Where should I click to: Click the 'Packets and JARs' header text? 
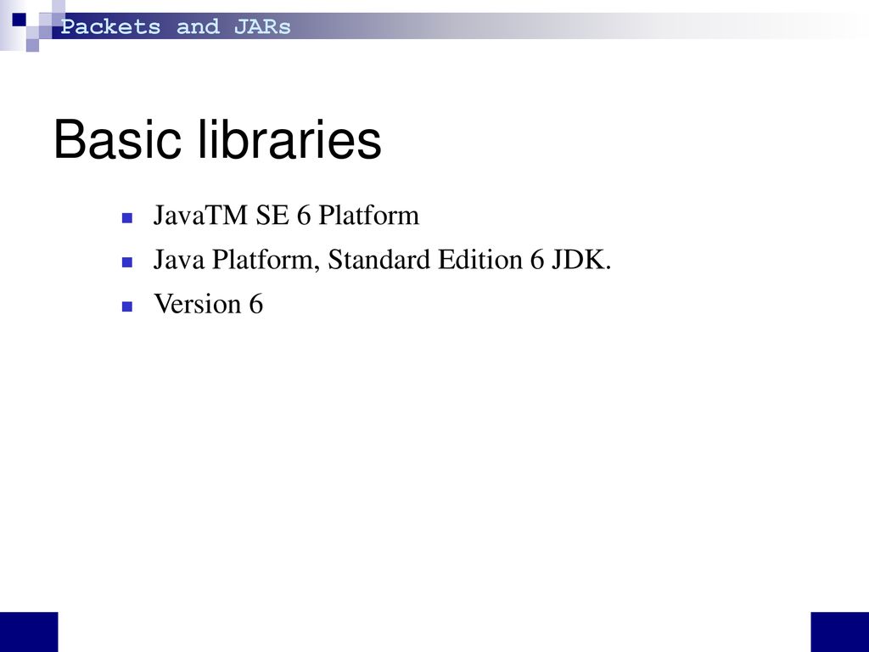(176, 26)
